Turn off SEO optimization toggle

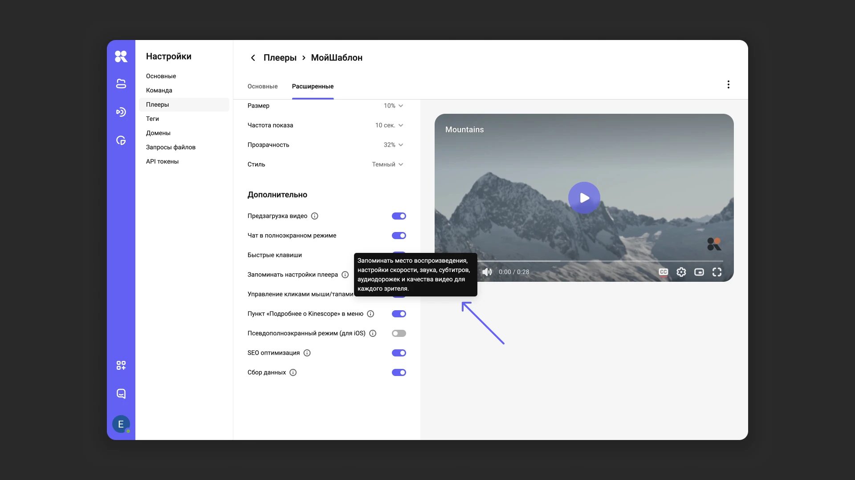399,353
